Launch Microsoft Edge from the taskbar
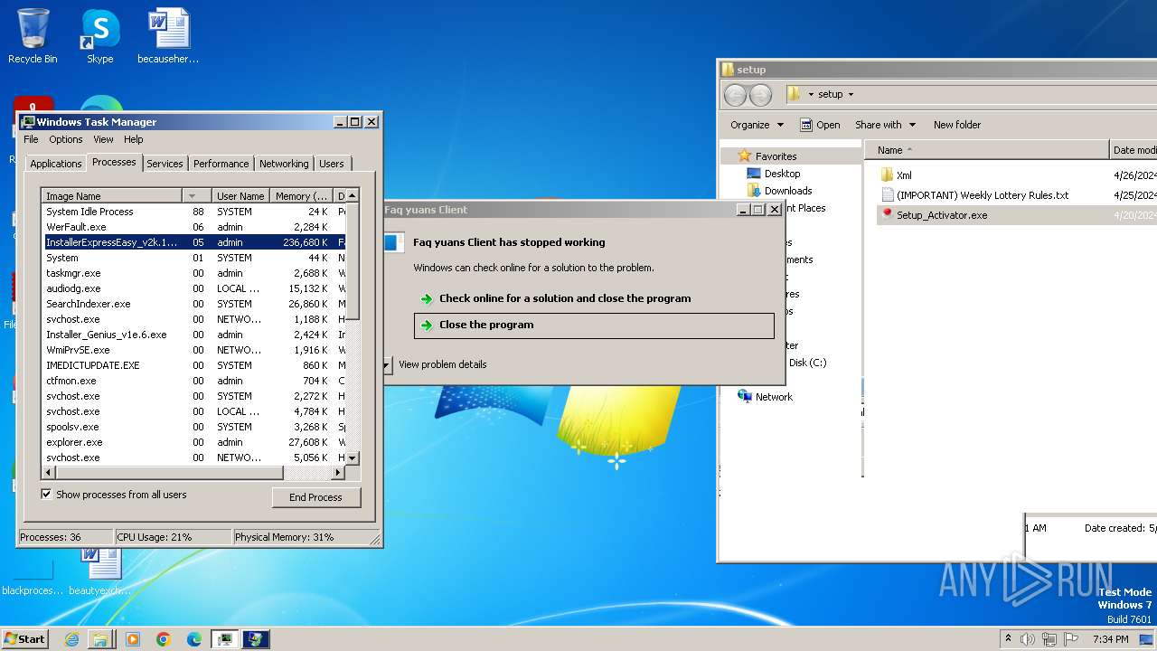The image size is (1157, 651). click(194, 639)
